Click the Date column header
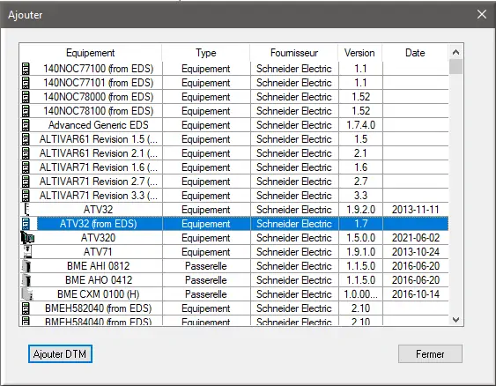Image resolution: width=496 pixels, height=386 pixels. [415, 53]
